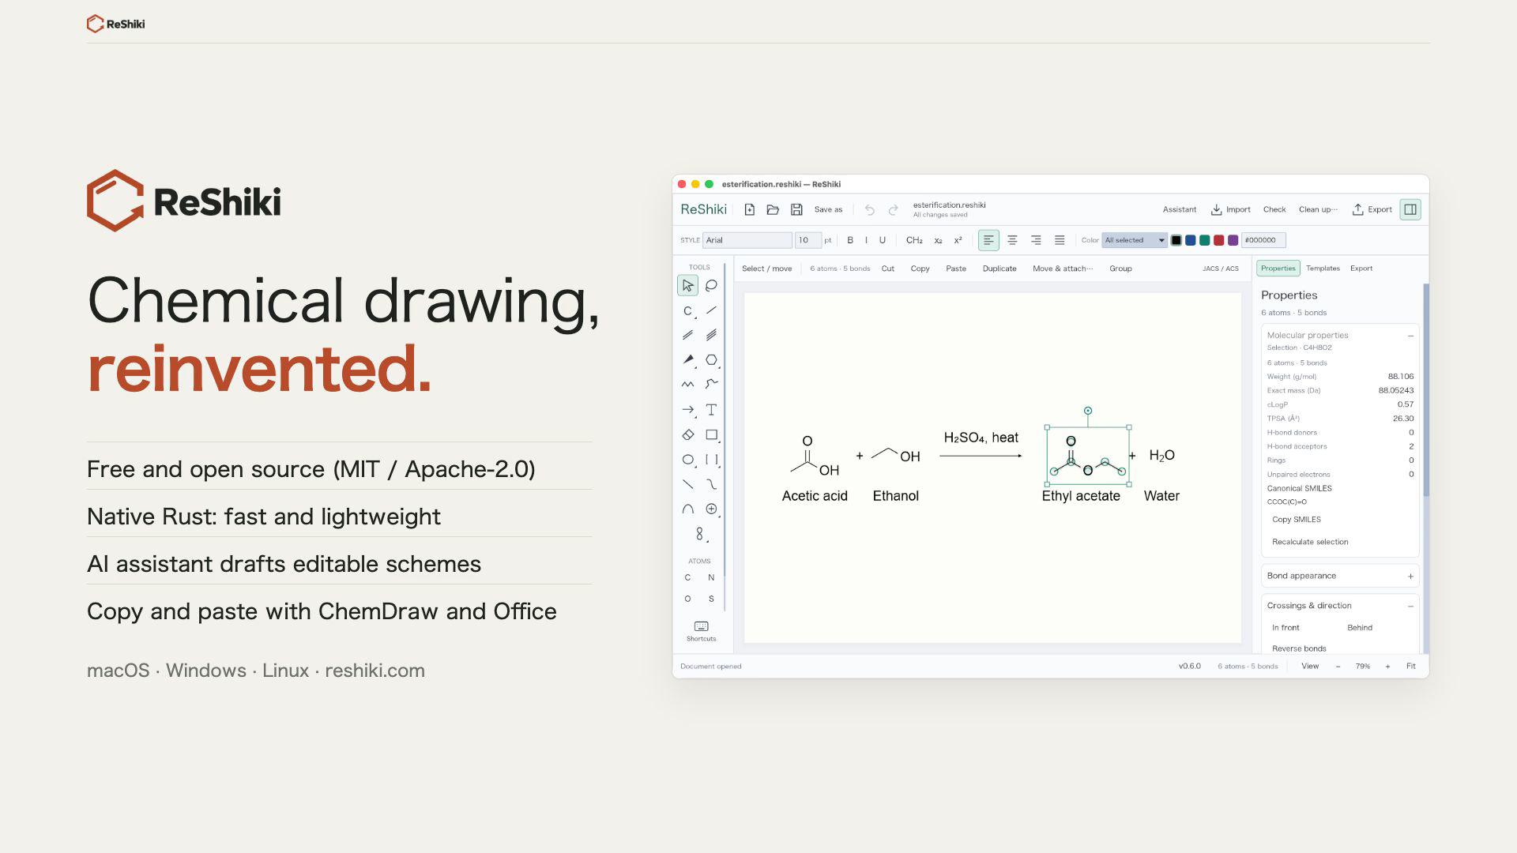Create a new document with the new-file icon
The image size is (1517, 853).
point(749,209)
